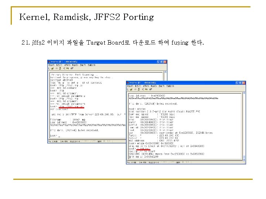
Task: Open Call menu in front HyperTerminal window
Action: pyautogui.click(x=154, y=86)
